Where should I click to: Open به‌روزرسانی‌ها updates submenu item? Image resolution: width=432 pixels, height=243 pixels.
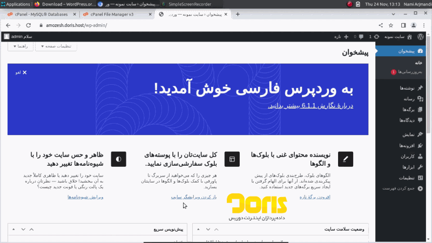point(407,72)
